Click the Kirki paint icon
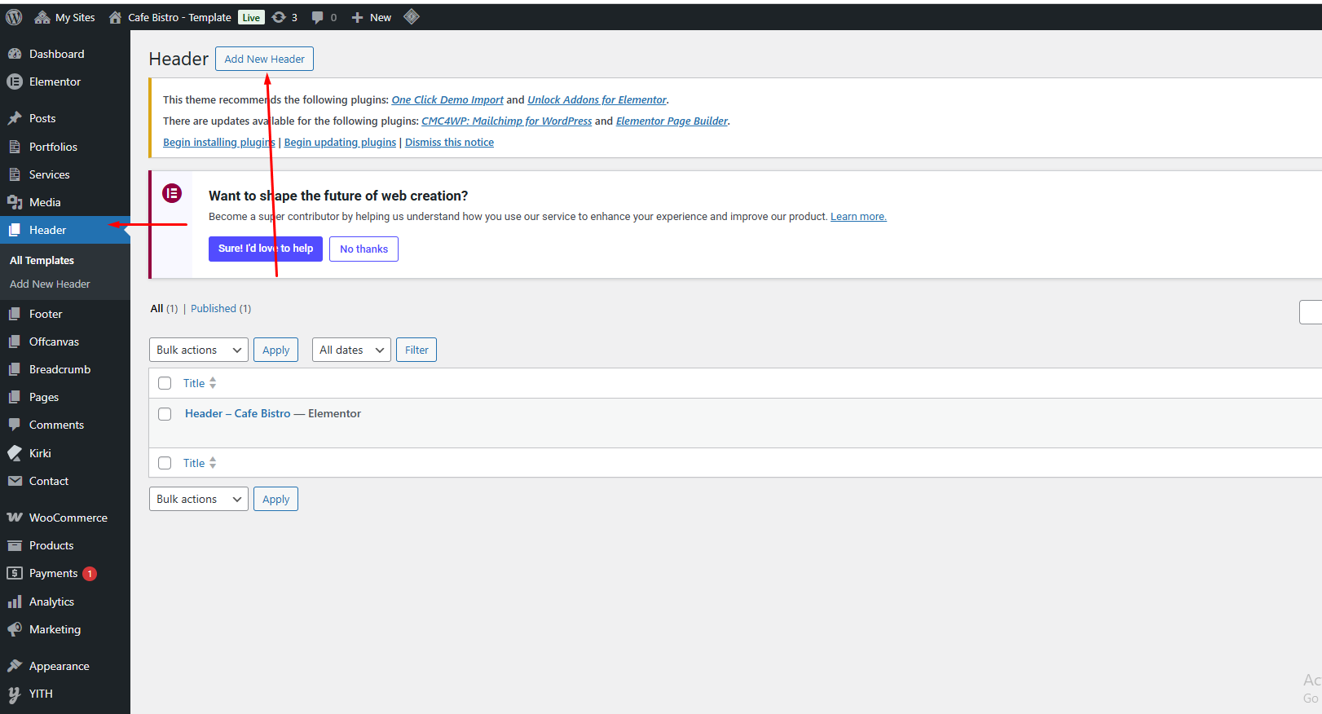The image size is (1322, 714). tap(15, 453)
